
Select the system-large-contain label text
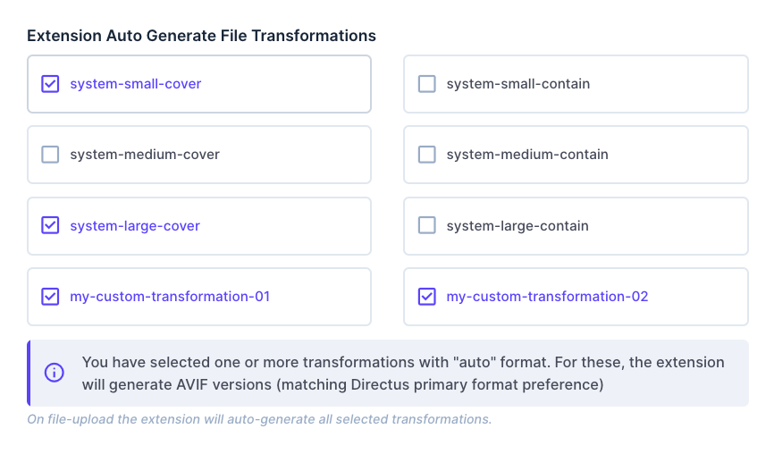pos(517,226)
